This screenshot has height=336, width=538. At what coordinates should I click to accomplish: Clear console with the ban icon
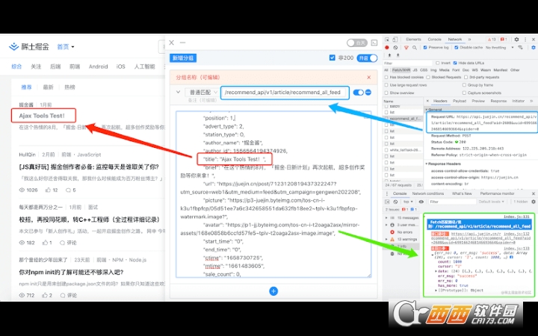(395, 202)
